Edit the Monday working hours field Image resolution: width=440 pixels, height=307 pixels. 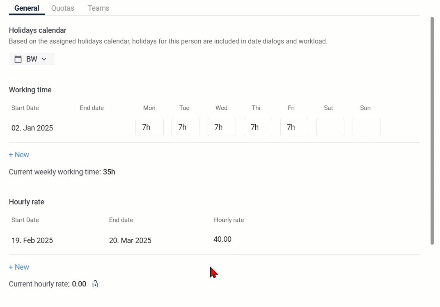pos(149,127)
